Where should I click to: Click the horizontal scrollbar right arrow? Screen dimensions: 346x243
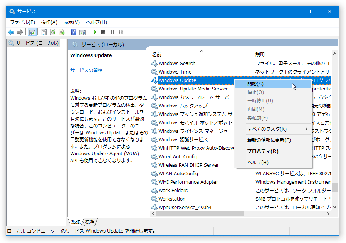tap(328, 213)
